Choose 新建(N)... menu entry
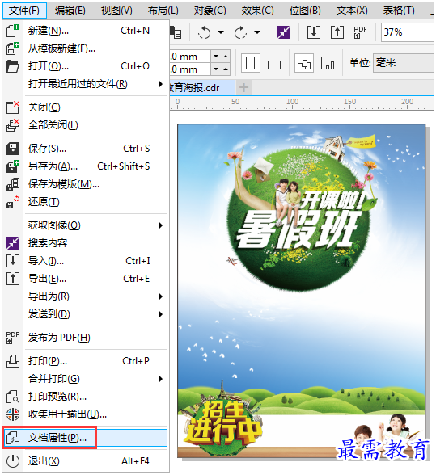 [x=85, y=31]
